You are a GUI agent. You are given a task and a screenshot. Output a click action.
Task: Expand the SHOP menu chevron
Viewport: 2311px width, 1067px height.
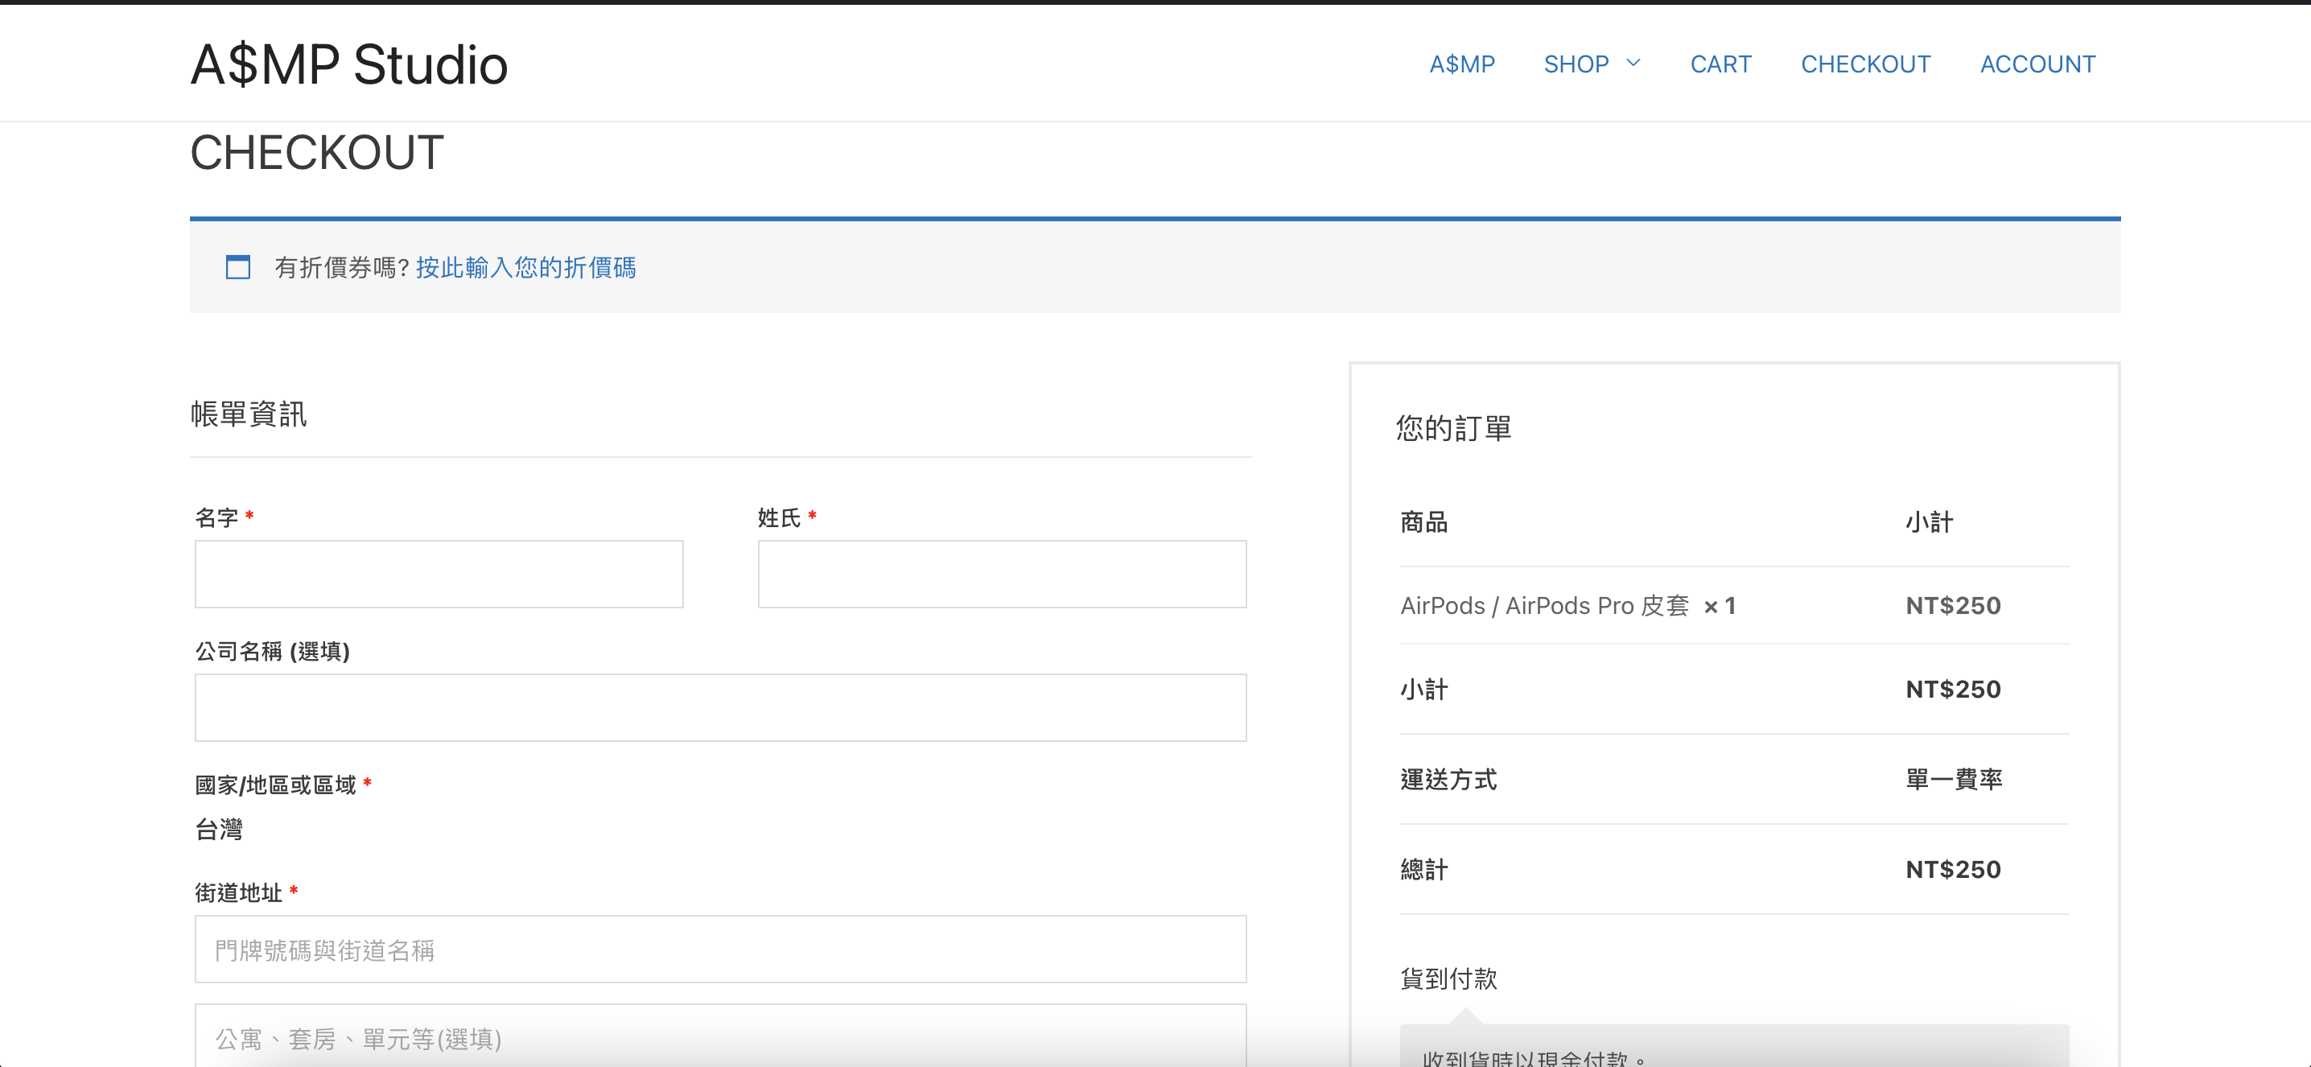(1633, 64)
